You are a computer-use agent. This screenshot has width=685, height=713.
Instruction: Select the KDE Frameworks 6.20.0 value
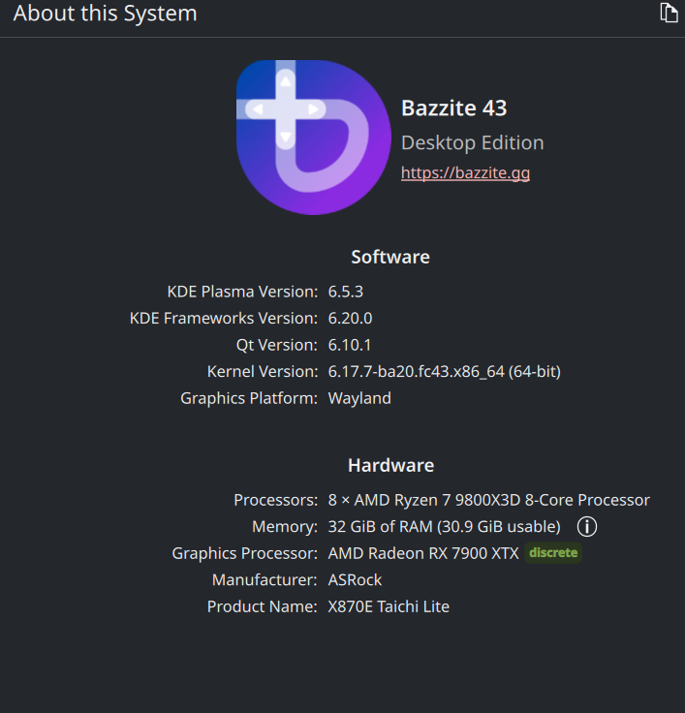(350, 318)
